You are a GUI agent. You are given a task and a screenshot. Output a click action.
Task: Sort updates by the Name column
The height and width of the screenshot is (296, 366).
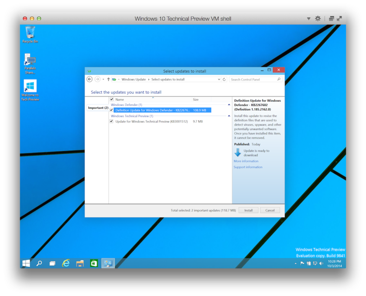[120, 99]
